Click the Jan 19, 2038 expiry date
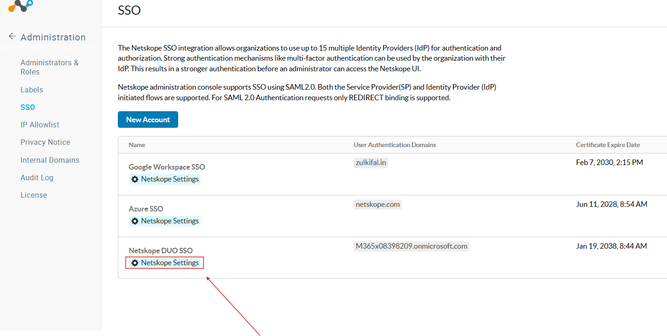Screen dimensions: 667x336 [611, 246]
